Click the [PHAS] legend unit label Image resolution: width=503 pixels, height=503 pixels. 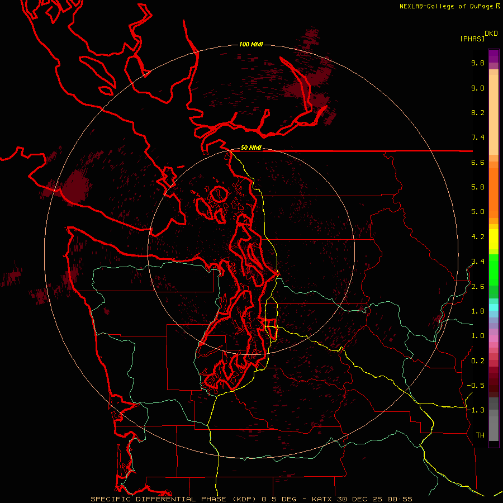click(x=472, y=39)
